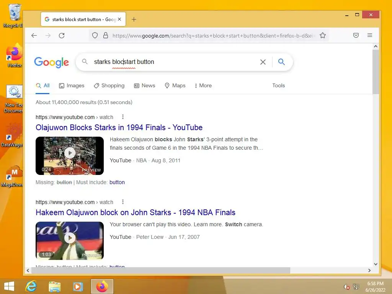Play the Hakeem Olajuwon block video thumbnail
The height and width of the screenshot is (294, 392).
pos(70,241)
